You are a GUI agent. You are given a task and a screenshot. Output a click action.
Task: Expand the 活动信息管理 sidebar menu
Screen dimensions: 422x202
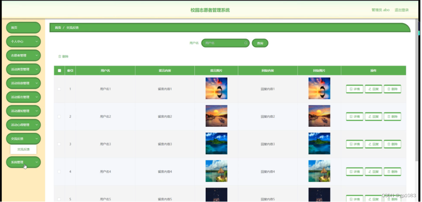23,83
